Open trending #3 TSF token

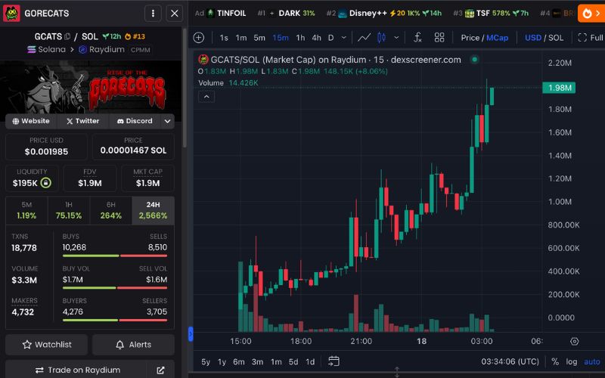tap(491, 14)
